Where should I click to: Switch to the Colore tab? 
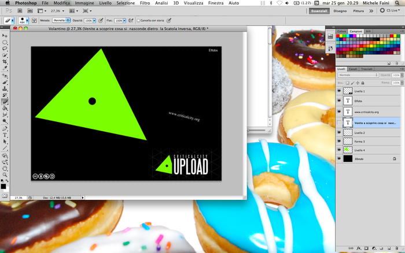[x=341, y=31]
